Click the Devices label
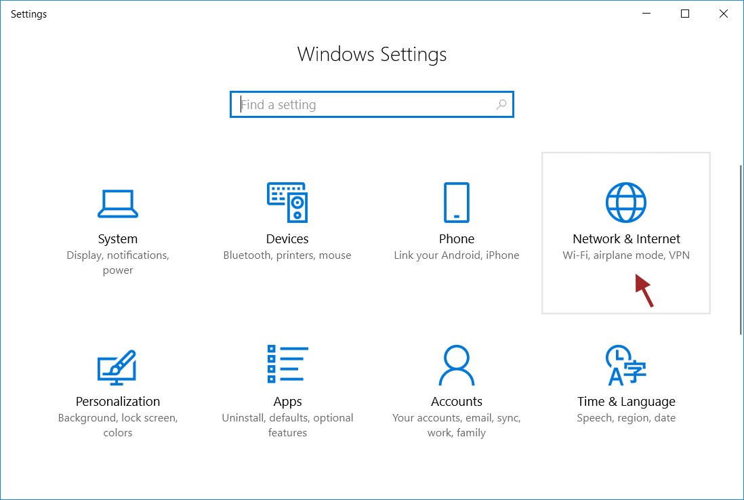 pos(287,238)
